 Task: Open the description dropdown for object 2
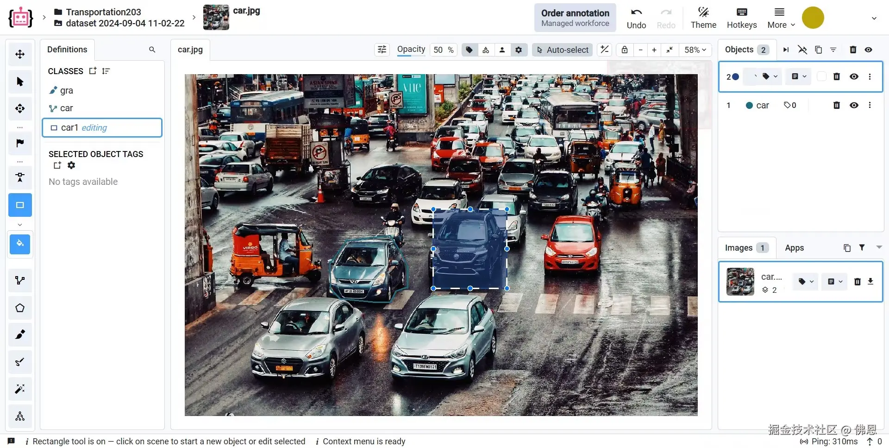click(x=799, y=76)
